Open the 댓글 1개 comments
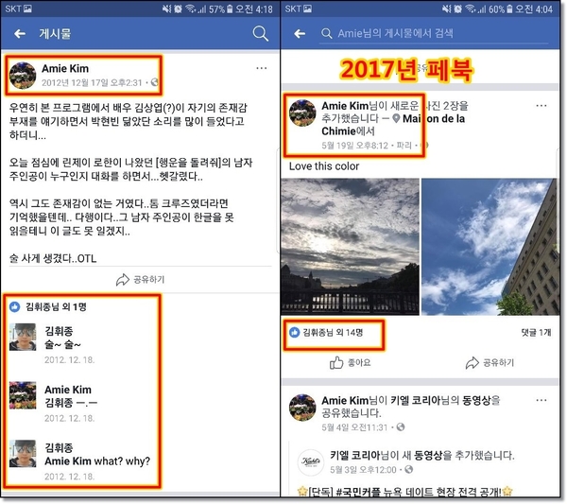 pyautogui.click(x=536, y=333)
